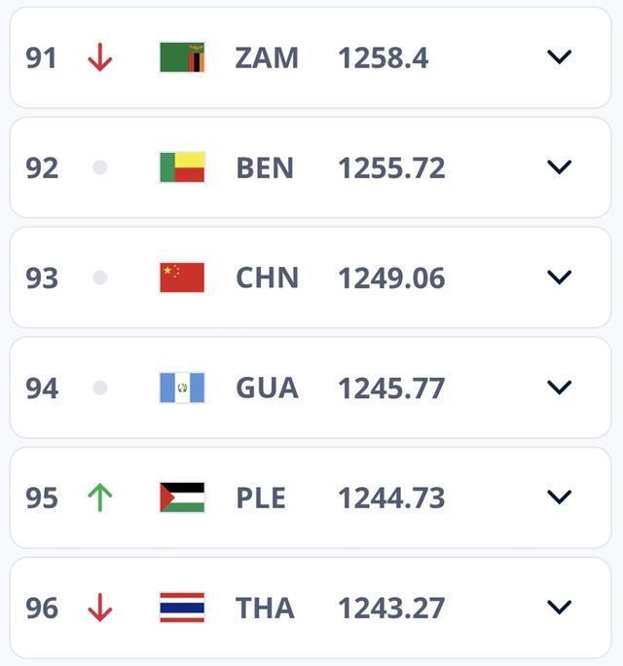Click the 1258.4 points value
The image size is (623, 666).
click(383, 58)
